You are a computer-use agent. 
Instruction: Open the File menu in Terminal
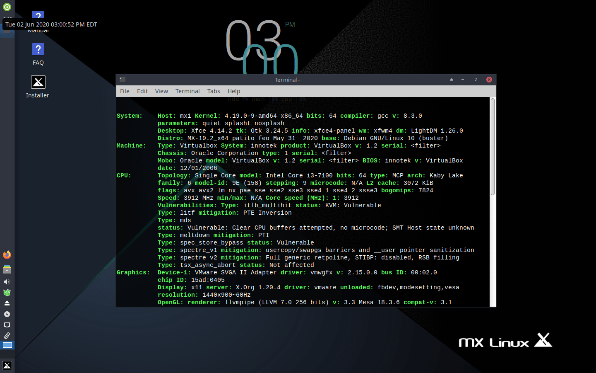pos(125,91)
